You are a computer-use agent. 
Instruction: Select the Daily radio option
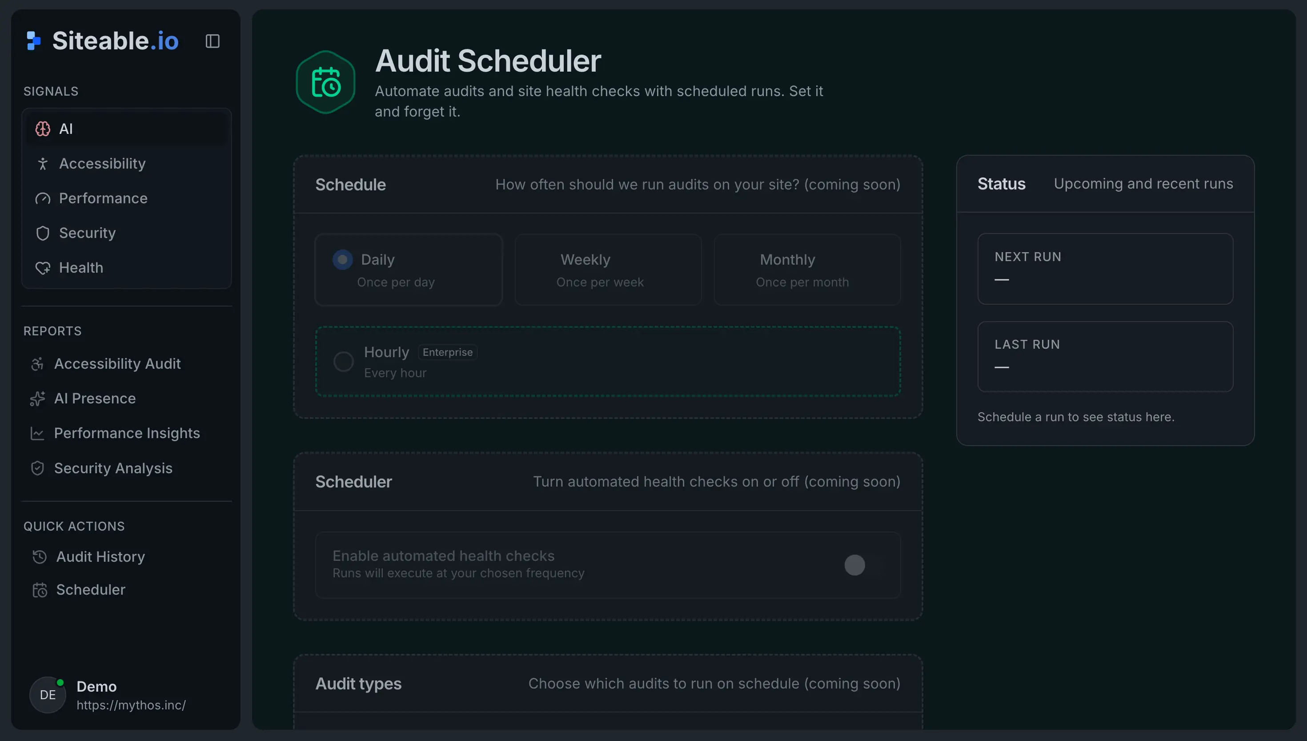[x=342, y=260]
